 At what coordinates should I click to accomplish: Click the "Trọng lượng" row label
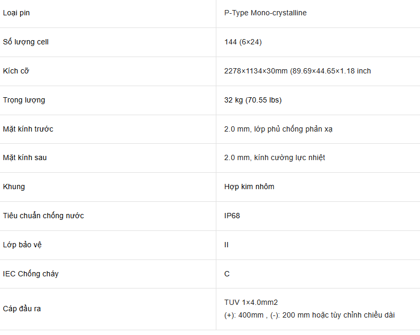click(24, 100)
